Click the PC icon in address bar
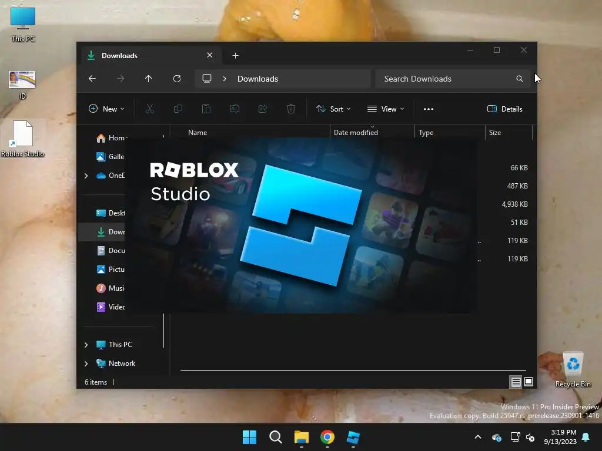Image resolution: width=602 pixels, height=451 pixels. tap(207, 79)
